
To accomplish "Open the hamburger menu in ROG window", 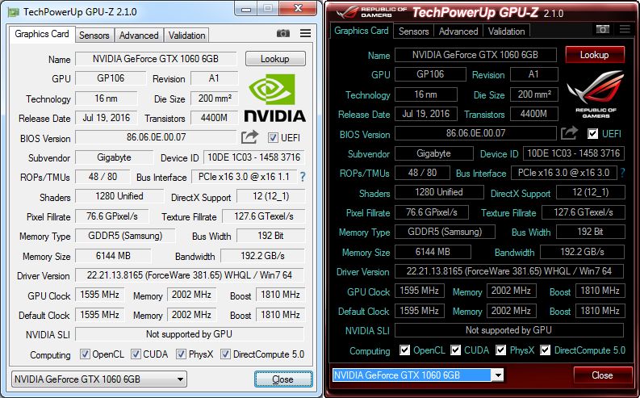I will coord(625,29).
